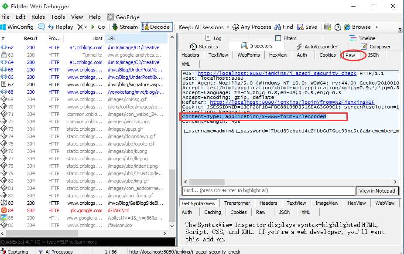Click the View in Notepad button
The image size is (404, 254).
pos(377,191)
